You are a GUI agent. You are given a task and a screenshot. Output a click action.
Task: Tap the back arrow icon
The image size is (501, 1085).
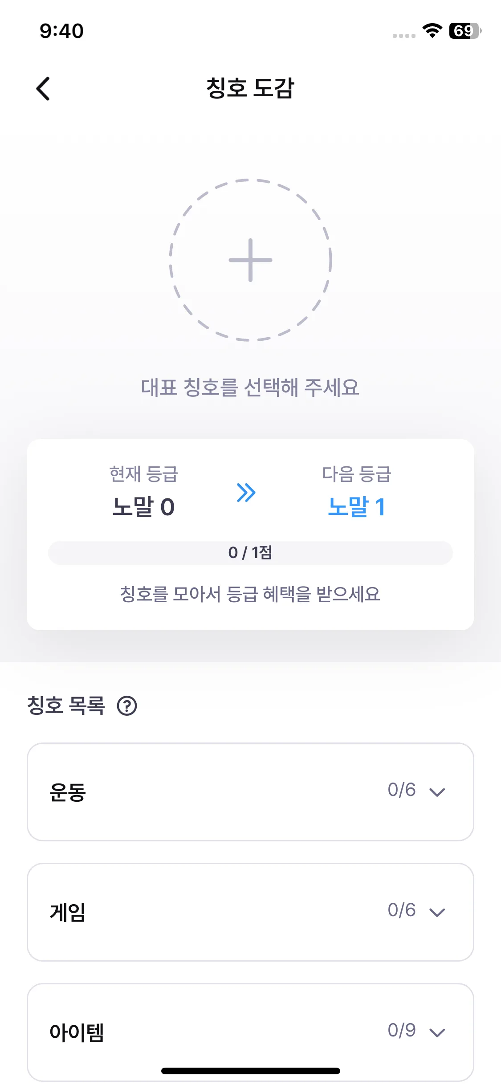[43, 88]
